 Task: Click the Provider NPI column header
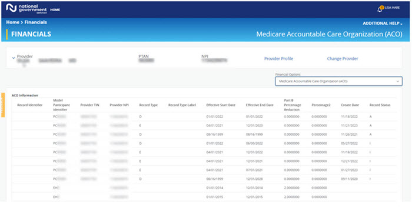(119, 105)
